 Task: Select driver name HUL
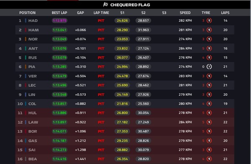click(33, 113)
